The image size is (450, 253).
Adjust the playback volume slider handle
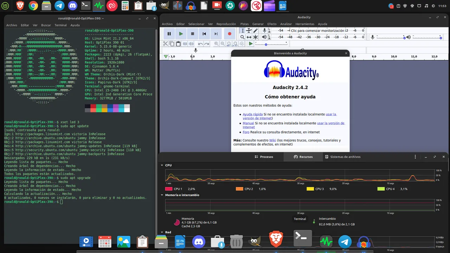coord(441,37)
